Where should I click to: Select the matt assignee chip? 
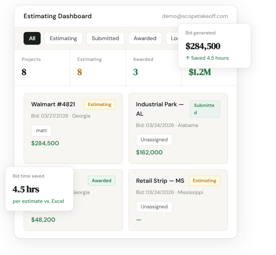pyautogui.click(x=41, y=130)
